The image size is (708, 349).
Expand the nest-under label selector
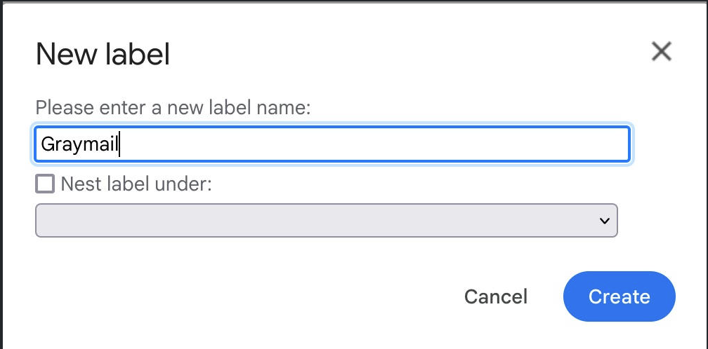coord(326,220)
